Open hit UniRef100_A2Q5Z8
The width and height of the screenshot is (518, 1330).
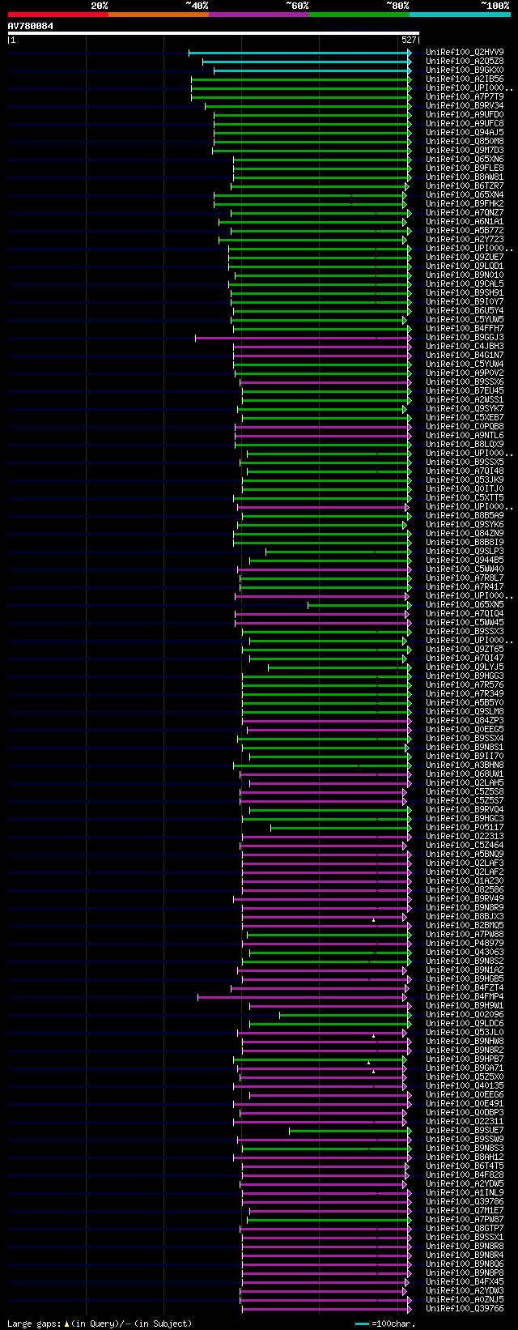[465, 62]
